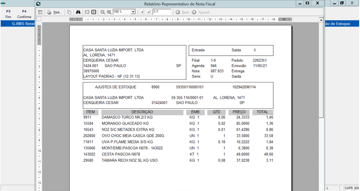The image size is (360, 191).
Task: Click item MONT/EMB.PASCOA N078 - 143022
Action: [132, 148]
